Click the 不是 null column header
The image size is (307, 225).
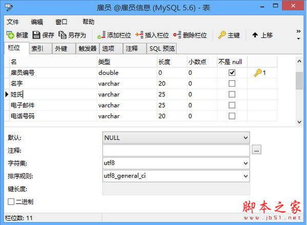[232, 62]
